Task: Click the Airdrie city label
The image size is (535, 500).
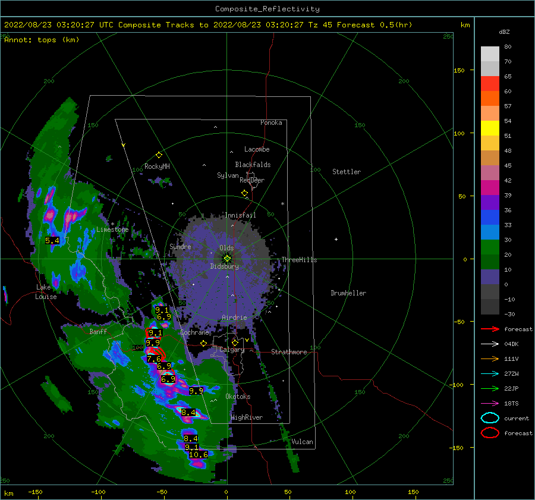Action: tap(234, 317)
